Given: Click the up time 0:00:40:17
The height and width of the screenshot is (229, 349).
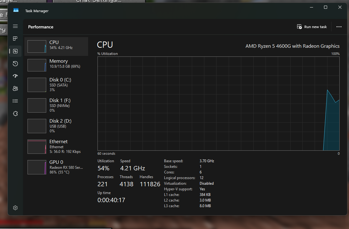Looking at the screenshot, I should click(x=111, y=200).
